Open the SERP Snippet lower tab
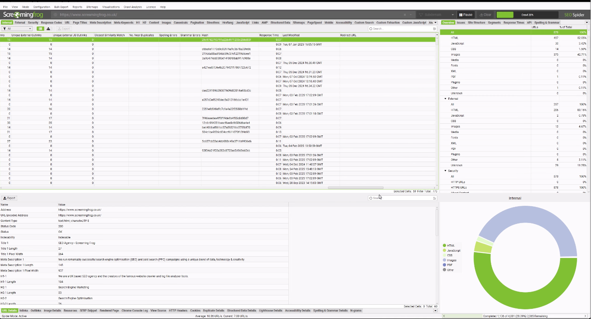The image size is (591, 319). pyautogui.click(x=88, y=311)
